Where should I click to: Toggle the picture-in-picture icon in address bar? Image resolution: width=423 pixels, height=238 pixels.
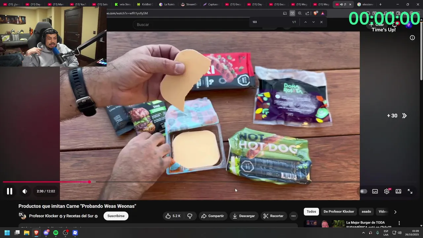(292, 13)
